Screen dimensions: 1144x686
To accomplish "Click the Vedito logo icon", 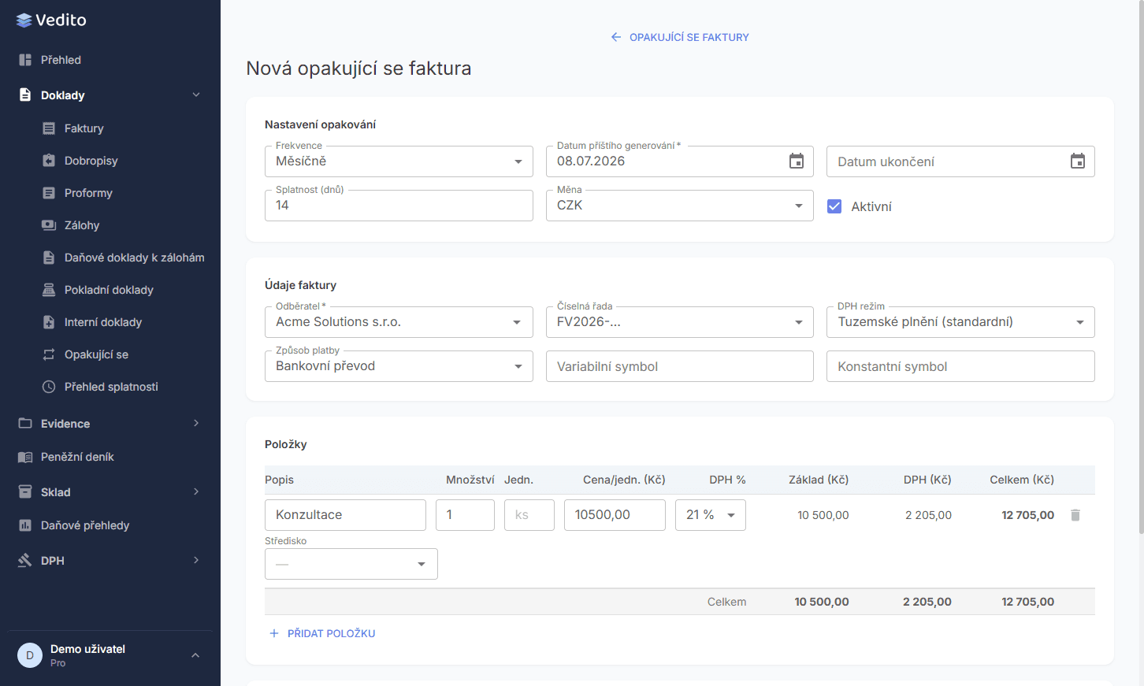I will click(24, 20).
